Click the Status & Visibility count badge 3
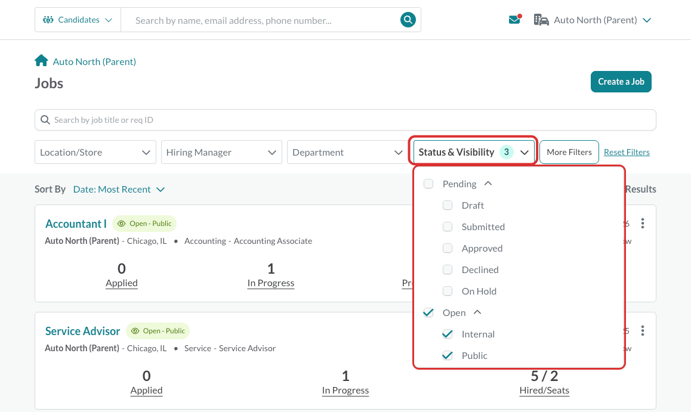The width and height of the screenshot is (691, 412). (507, 152)
